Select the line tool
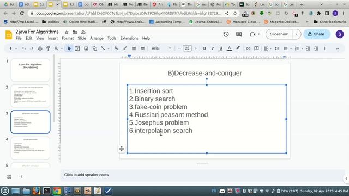 [x=103, y=48]
